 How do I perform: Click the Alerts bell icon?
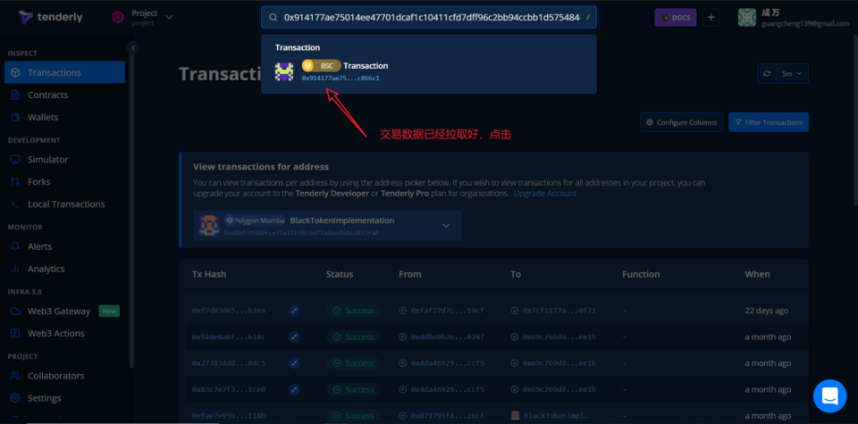pyautogui.click(x=16, y=246)
